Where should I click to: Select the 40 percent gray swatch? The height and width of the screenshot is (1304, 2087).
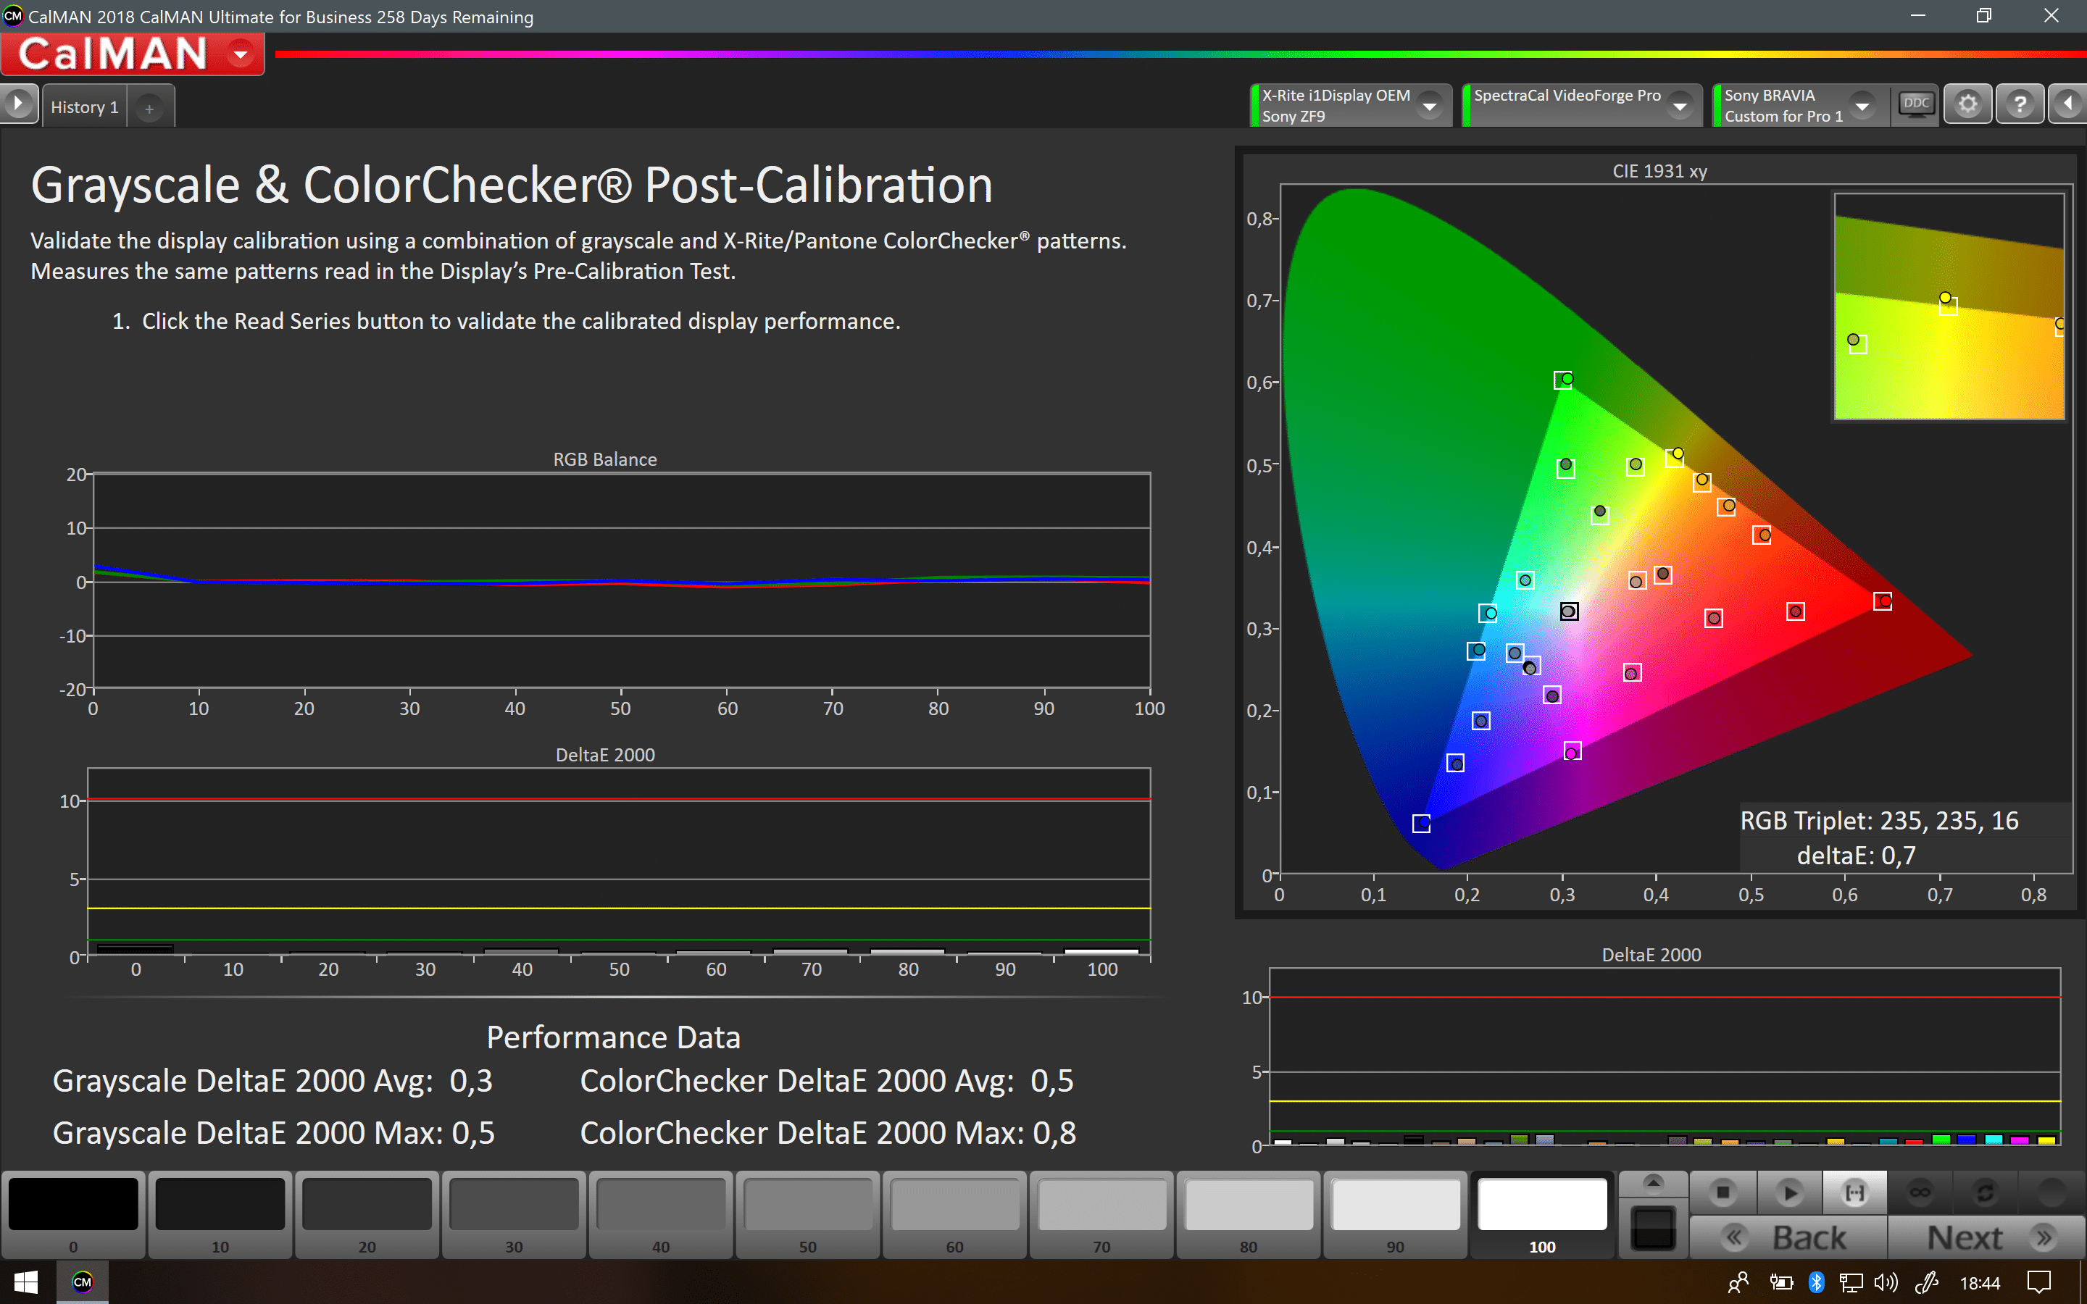[661, 1214]
